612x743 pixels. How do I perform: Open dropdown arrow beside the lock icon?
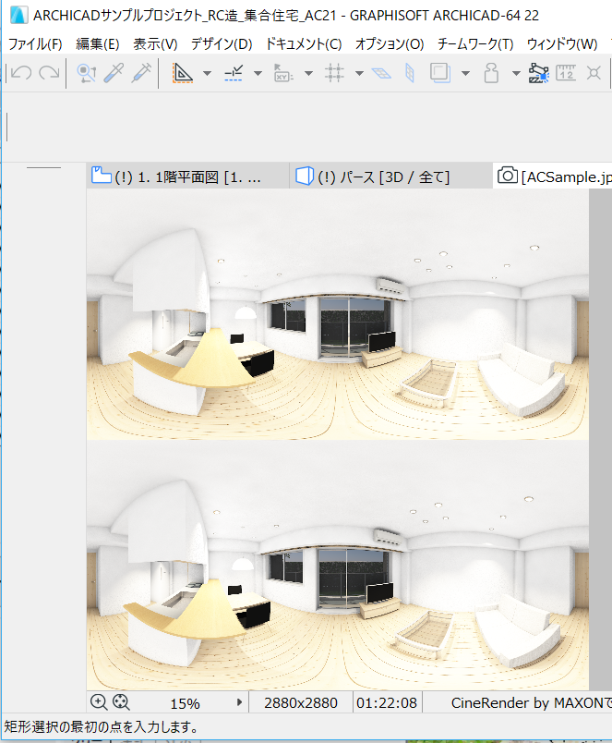(516, 73)
